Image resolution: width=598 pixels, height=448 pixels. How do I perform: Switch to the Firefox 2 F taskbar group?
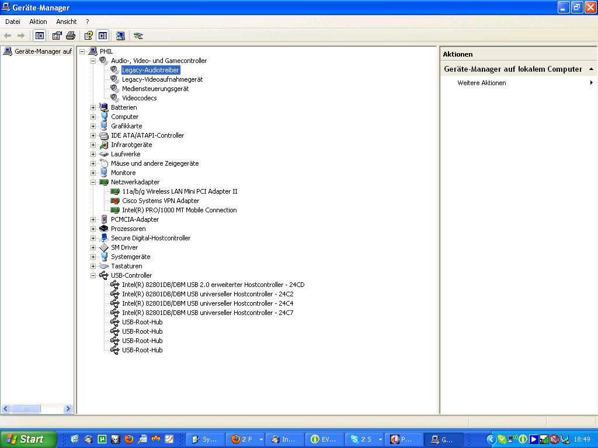[x=245, y=439]
